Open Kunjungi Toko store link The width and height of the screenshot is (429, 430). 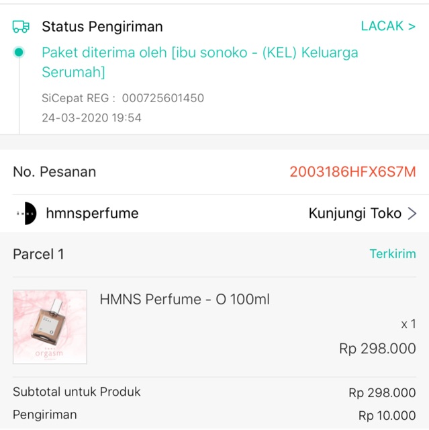coord(354,214)
